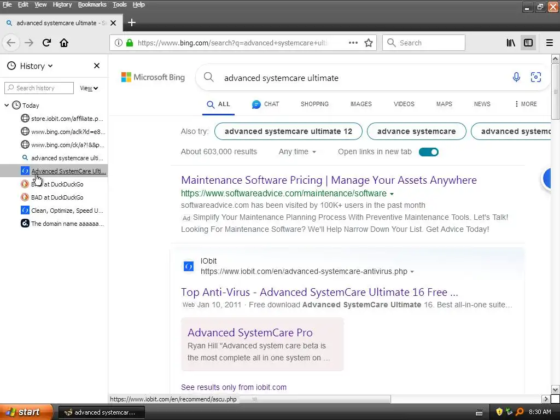The width and height of the screenshot is (560, 420).
Task: Switch to the MAPS tab
Action: pos(444,104)
